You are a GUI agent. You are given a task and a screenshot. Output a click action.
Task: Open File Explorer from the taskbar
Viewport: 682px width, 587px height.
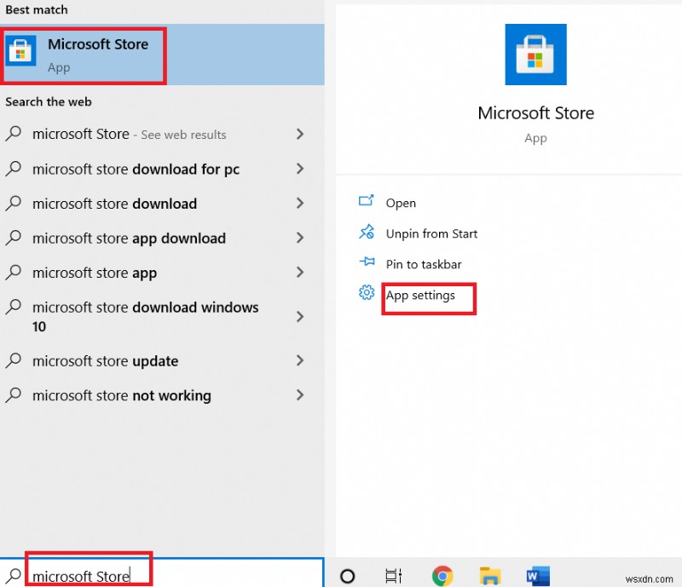pyautogui.click(x=490, y=576)
